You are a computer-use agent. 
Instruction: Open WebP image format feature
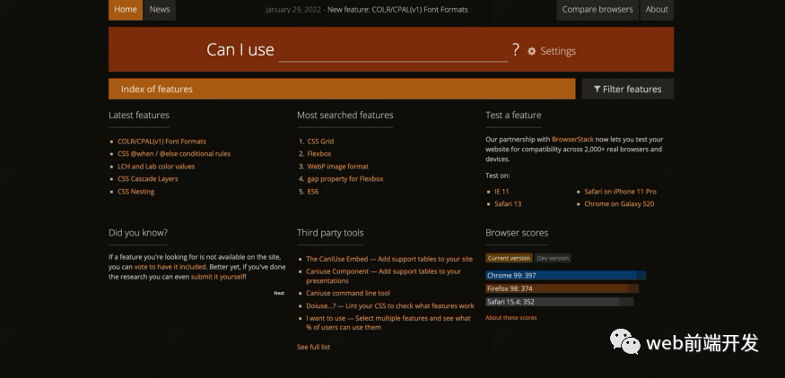click(338, 167)
